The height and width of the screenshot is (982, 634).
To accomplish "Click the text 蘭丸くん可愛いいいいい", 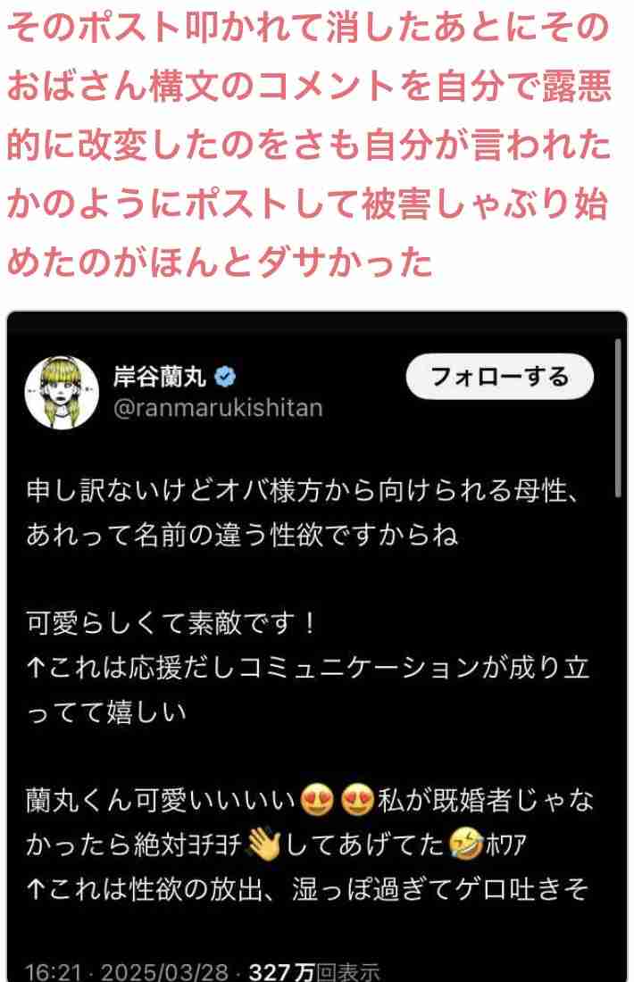I will point(161,800).
